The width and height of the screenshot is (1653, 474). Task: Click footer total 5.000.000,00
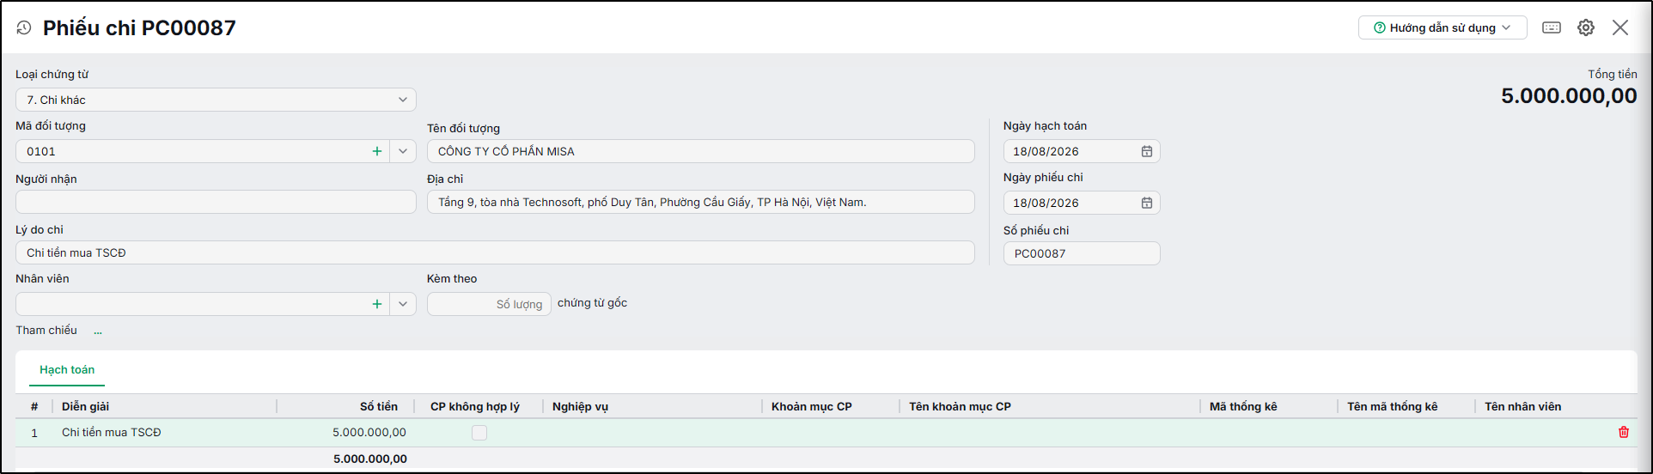tap(370, 459)
